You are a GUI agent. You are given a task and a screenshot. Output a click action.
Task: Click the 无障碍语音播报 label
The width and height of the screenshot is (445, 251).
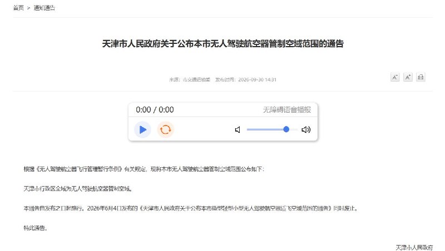point(286,109)
